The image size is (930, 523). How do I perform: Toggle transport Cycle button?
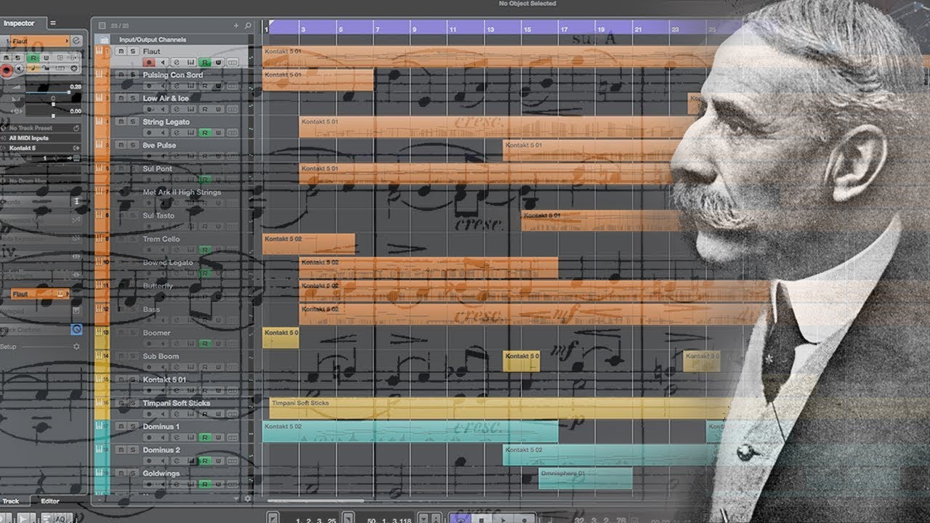460,519
